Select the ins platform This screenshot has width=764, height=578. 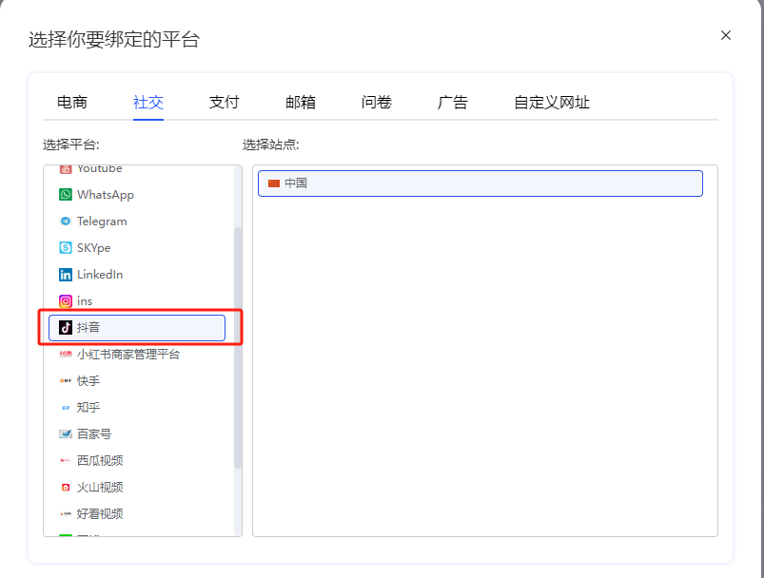(86, 300)
